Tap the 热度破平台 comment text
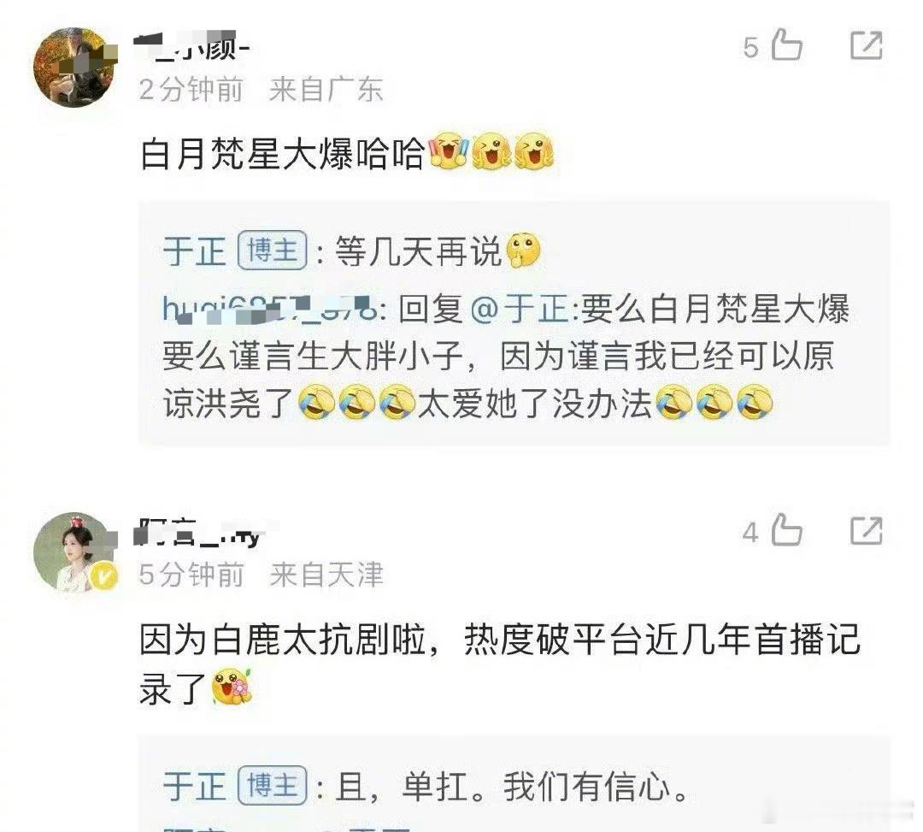The width and height of the screenshot is (923, 832). (x=500, y=663)
